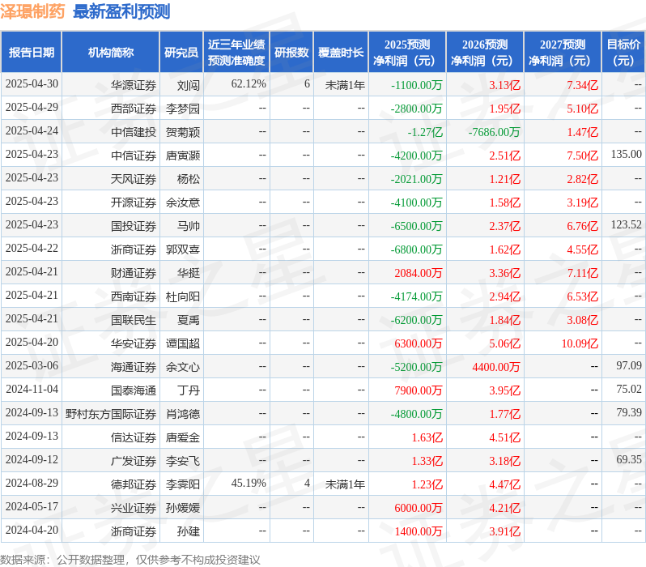Click analyst name 贺菊颖

pos(183,132)
